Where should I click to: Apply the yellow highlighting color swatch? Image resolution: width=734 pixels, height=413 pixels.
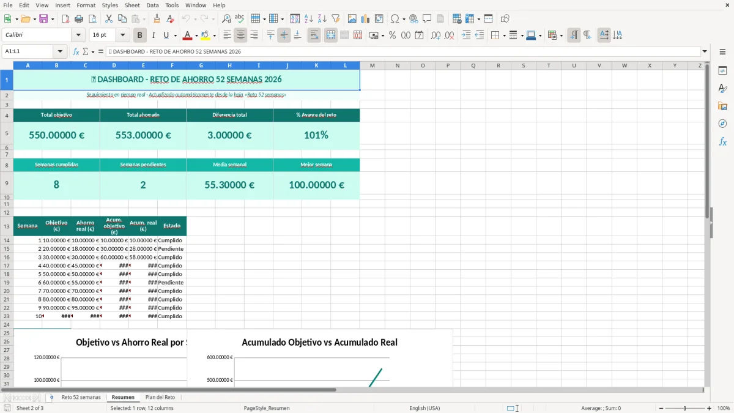tap(205, 35)
